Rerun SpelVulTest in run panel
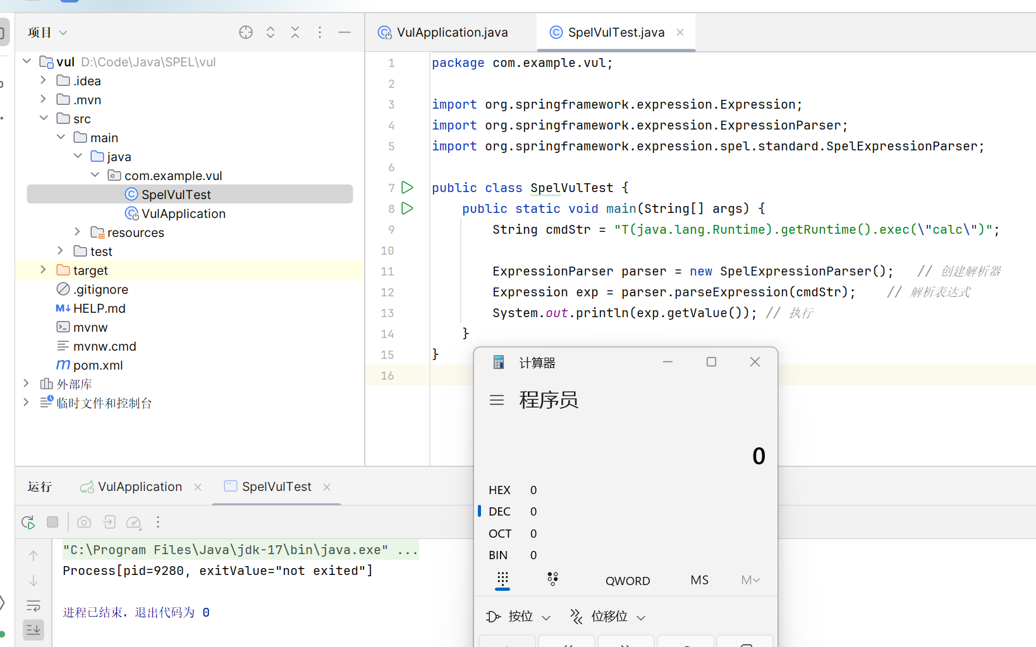 [28, 523]
